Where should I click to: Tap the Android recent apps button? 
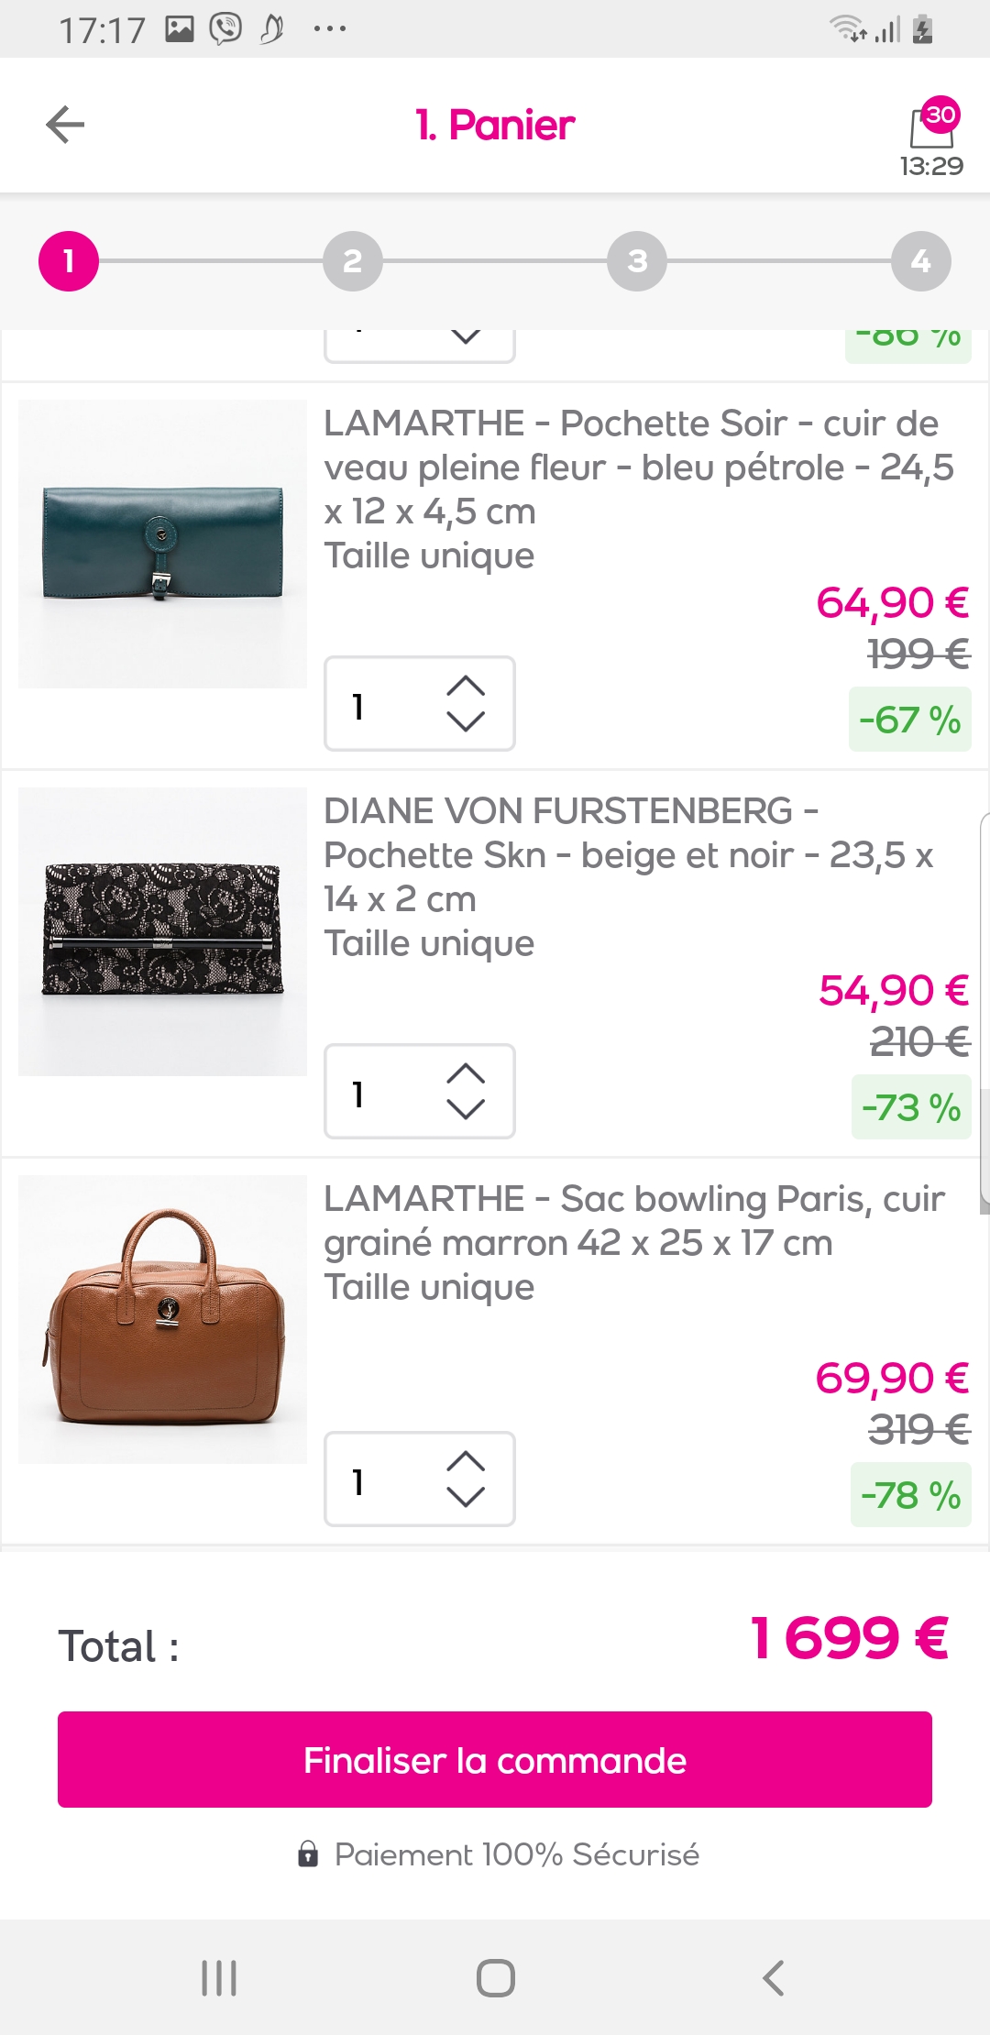[219, 1977]
